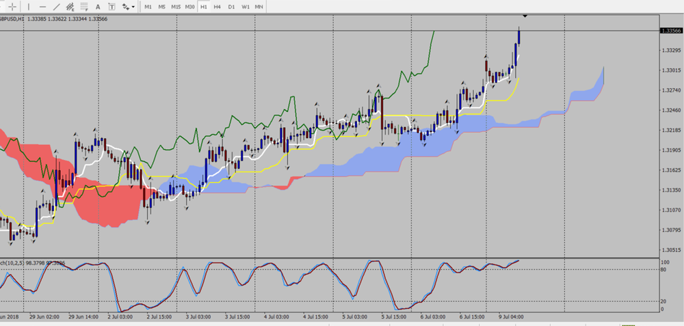Select the arrows objects tool

click(126, 7)
